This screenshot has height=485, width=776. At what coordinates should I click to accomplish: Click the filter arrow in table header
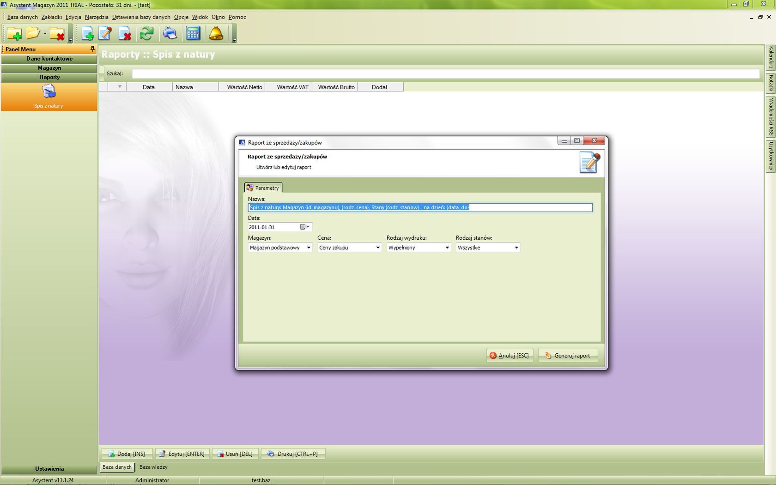click(x=120, y=87)
